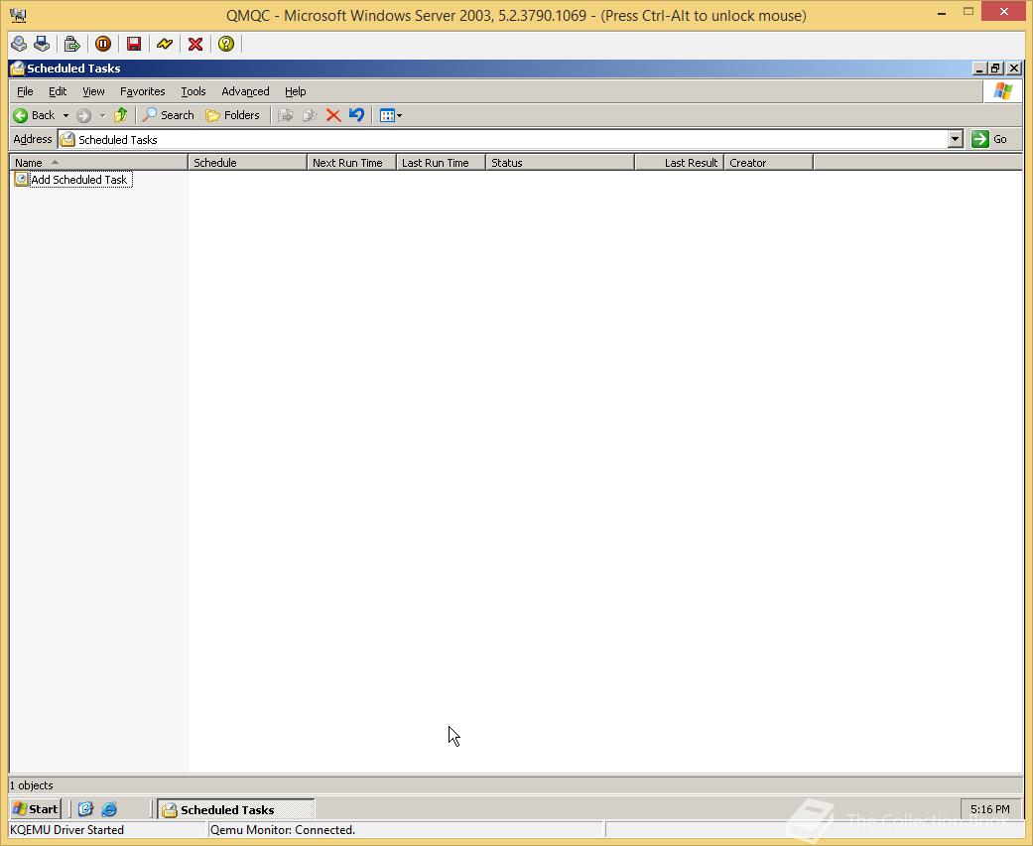Open the File menu

pyautogui.click(x=25, y=91)
